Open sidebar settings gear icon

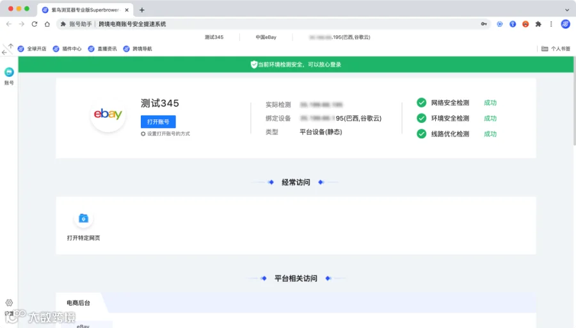click(x=9, y=302)
